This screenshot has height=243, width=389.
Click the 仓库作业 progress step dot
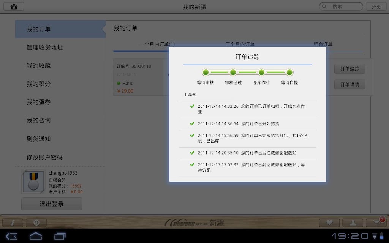tap(261, 73)
